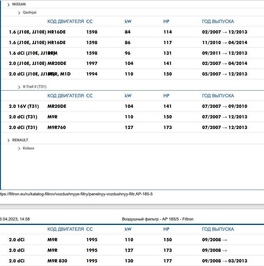Click the 16.04.2023, 14:58 timestamp
The width and height of the screenshot is (264, 266).
coord(15,219)
